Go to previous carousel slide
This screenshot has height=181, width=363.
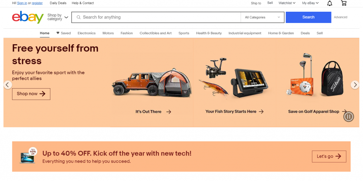[x=8, y=85]
